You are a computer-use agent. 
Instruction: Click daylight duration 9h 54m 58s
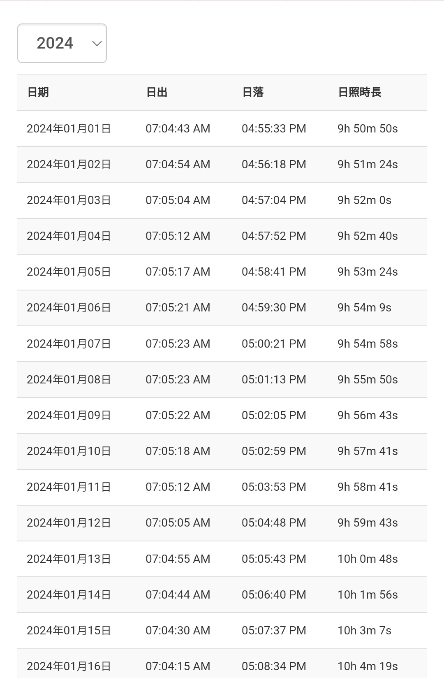(x=368, y=344)
